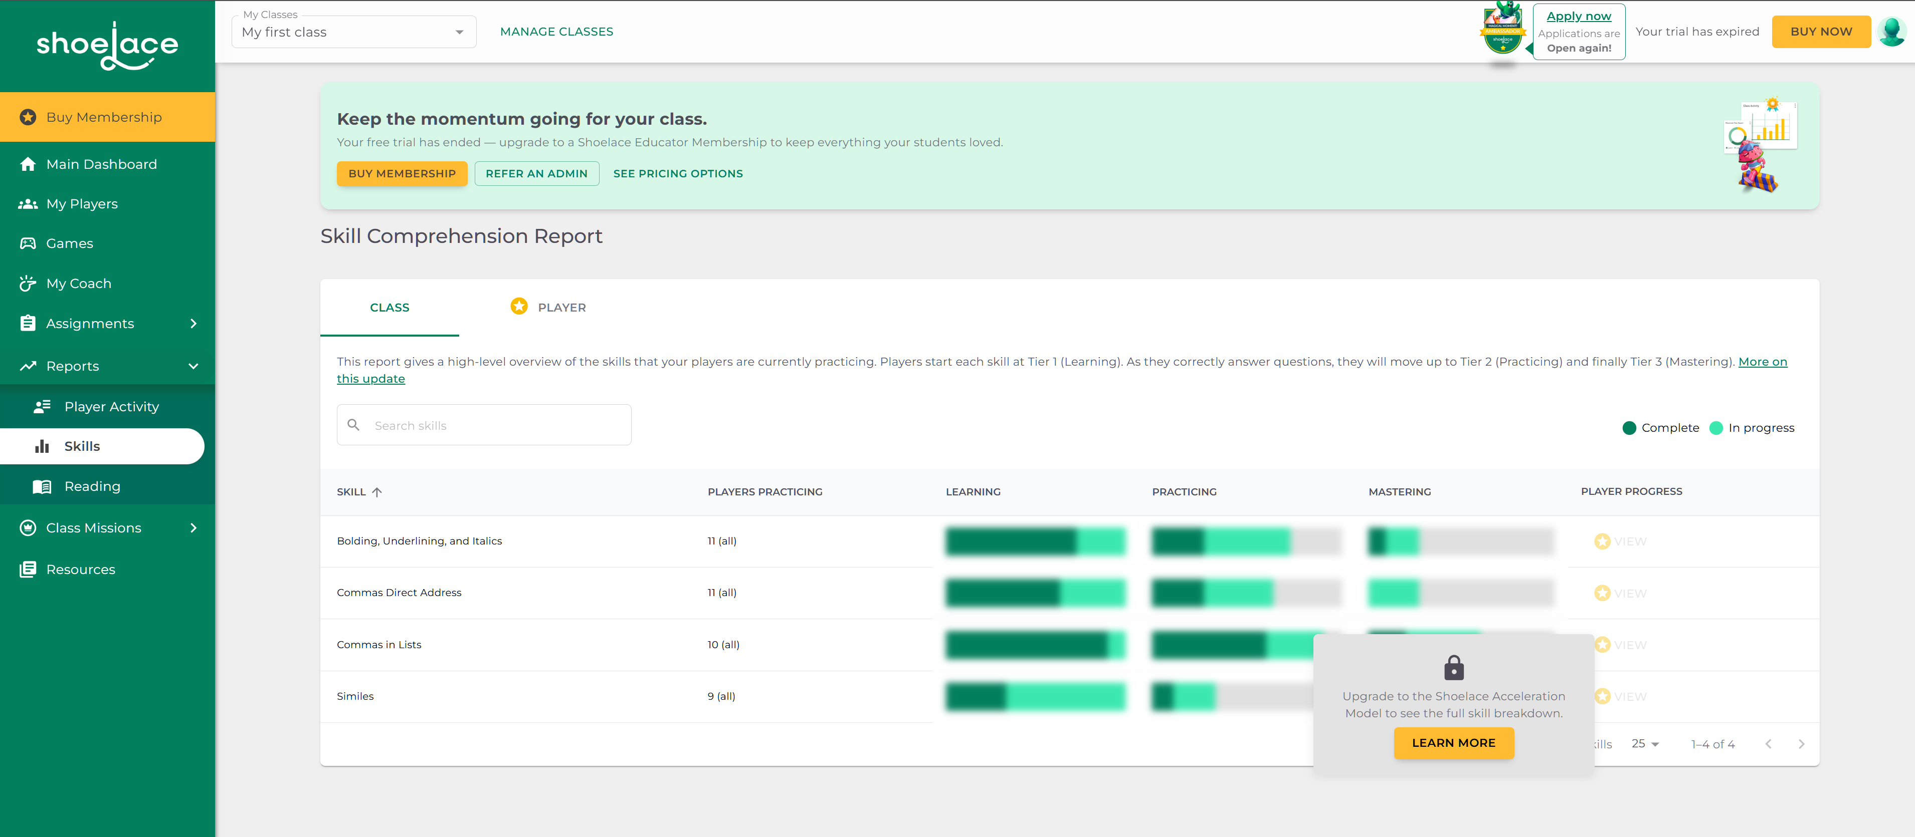Open the My Coach icon
This screenshot has width=1915, height=837.
(28, 283)
